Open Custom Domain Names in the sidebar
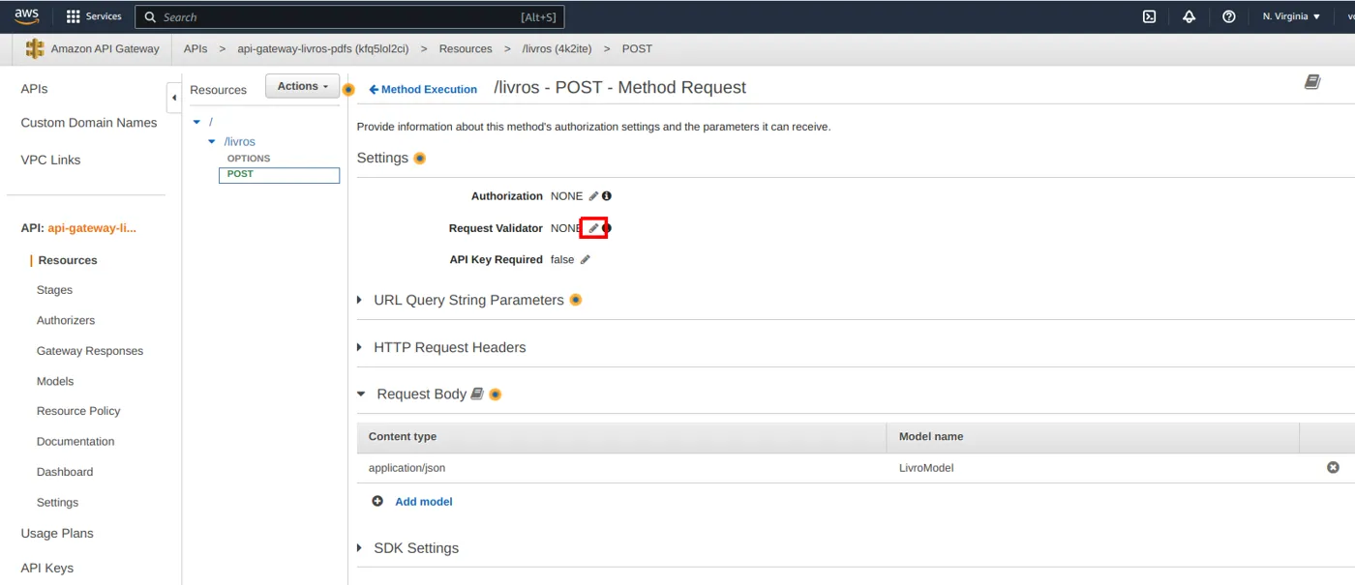Viewport: 1355px width, 585px height. tap(89, 123)
